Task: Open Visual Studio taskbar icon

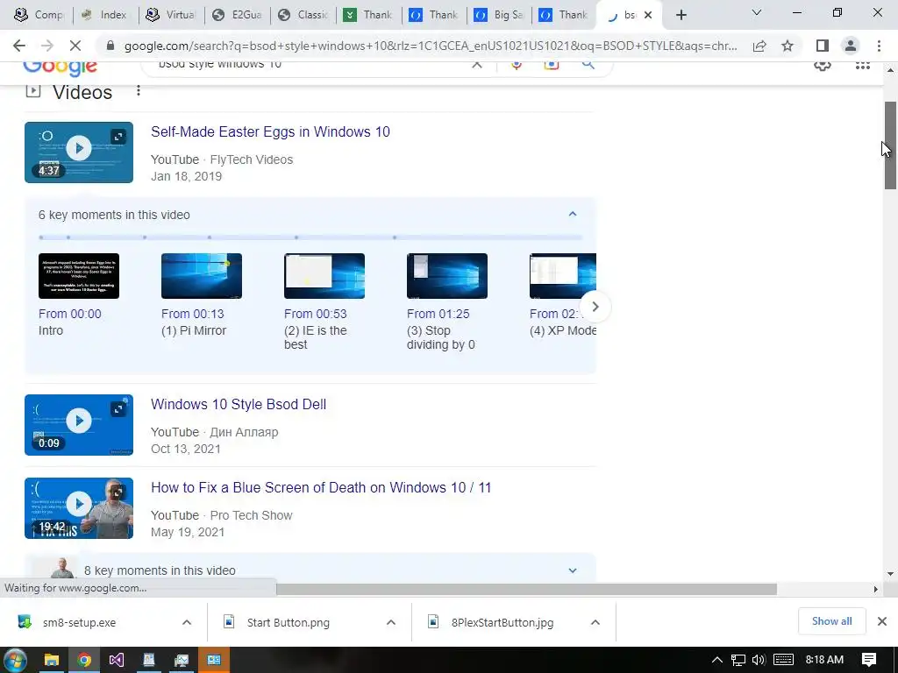Action: (117, 660)
